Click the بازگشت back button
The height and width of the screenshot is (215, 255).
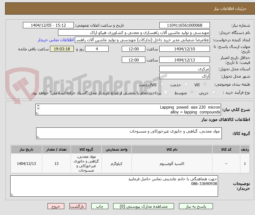[x=78, y=206]
